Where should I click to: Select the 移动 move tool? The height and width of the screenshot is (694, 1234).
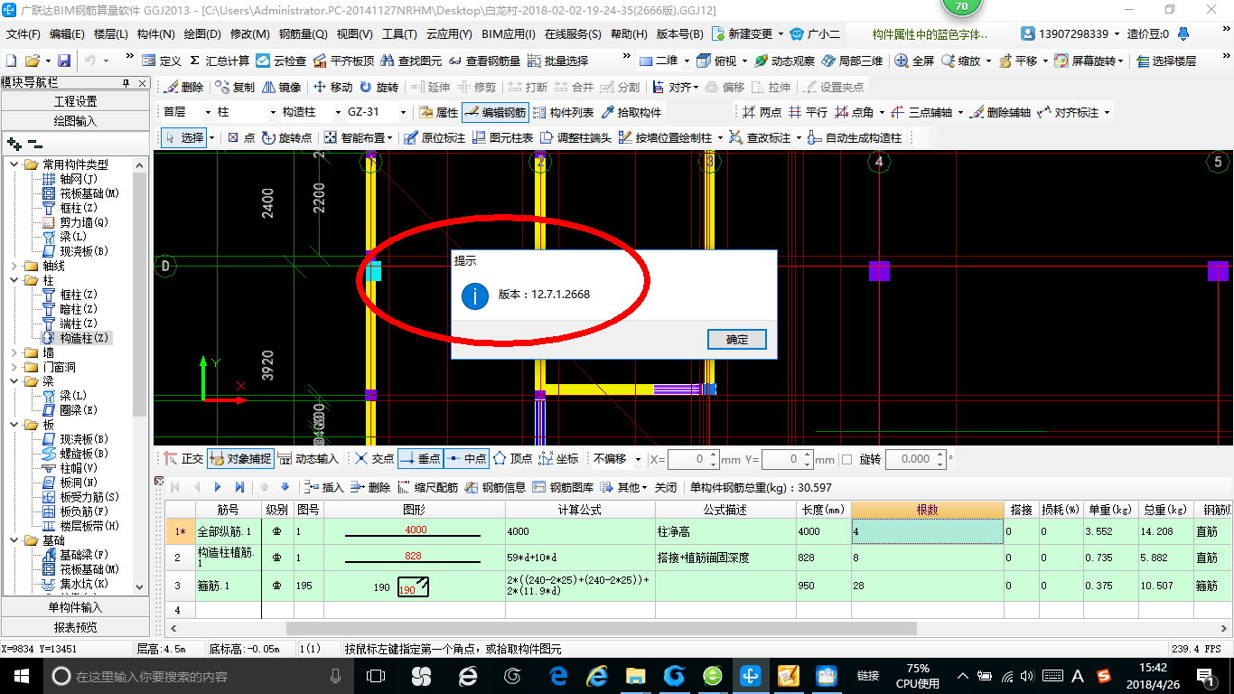click(x=332, y=88)
